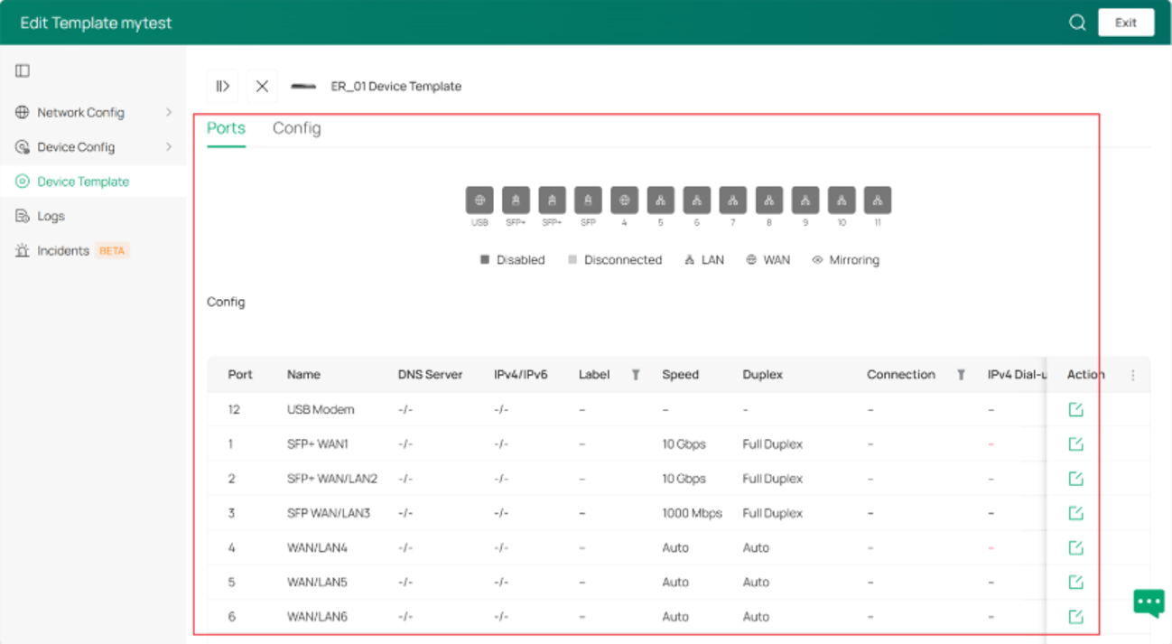Select the first SFP+ port icon
The width and height of the screenshot is (1172, 644).
(516, 201)
